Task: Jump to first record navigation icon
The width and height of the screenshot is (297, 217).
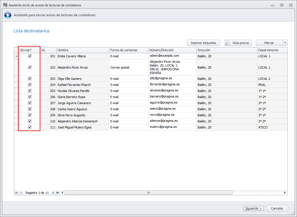Action: [16, 193]
